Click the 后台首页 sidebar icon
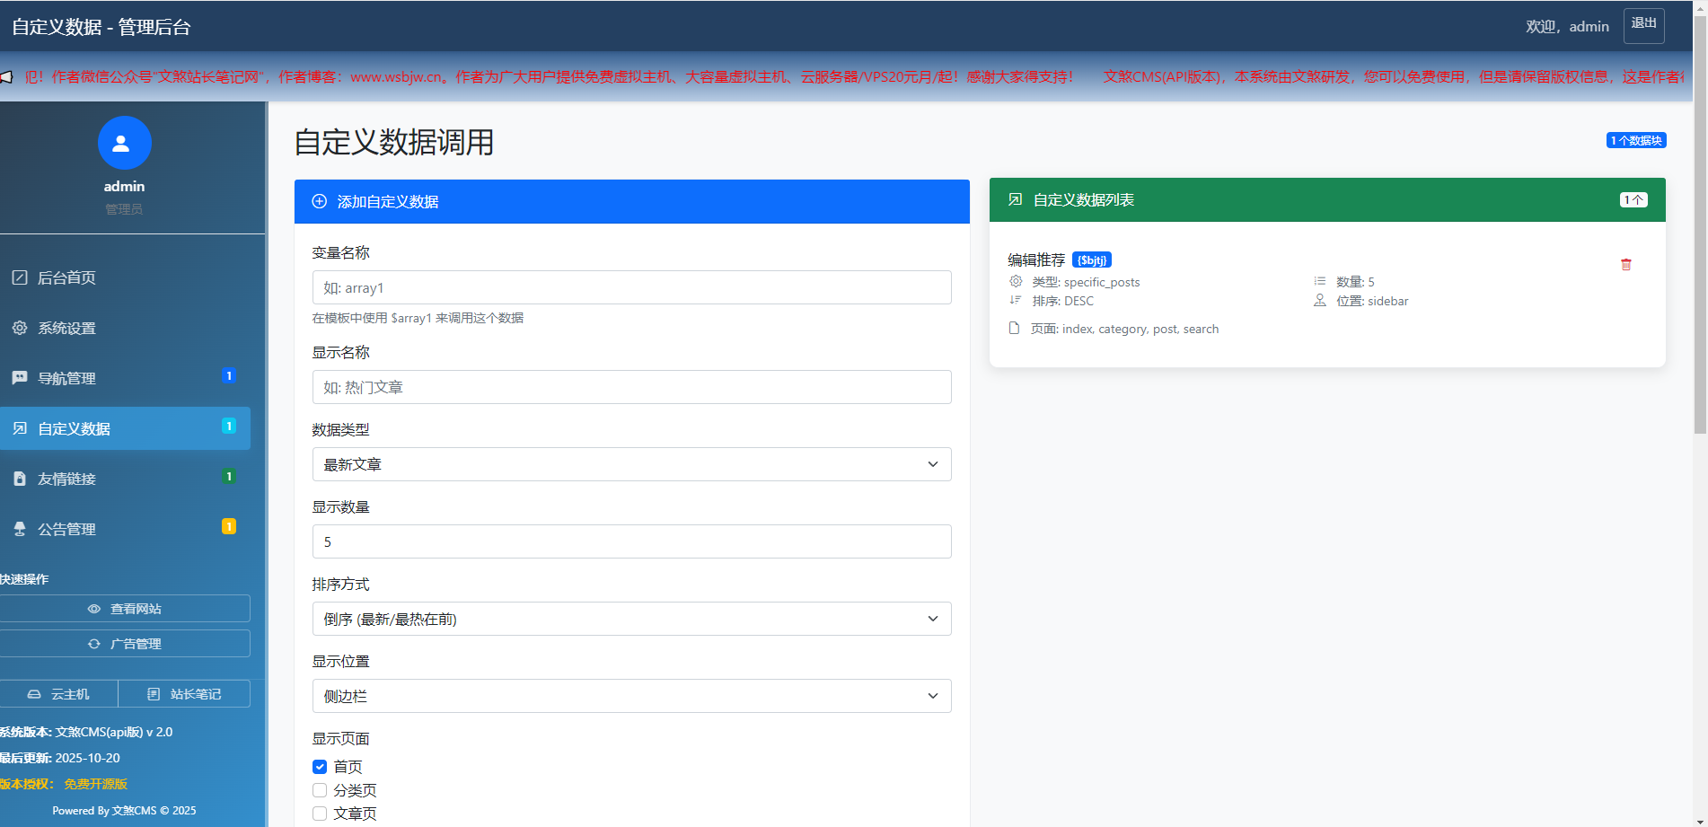 click(x=20, y=277)
